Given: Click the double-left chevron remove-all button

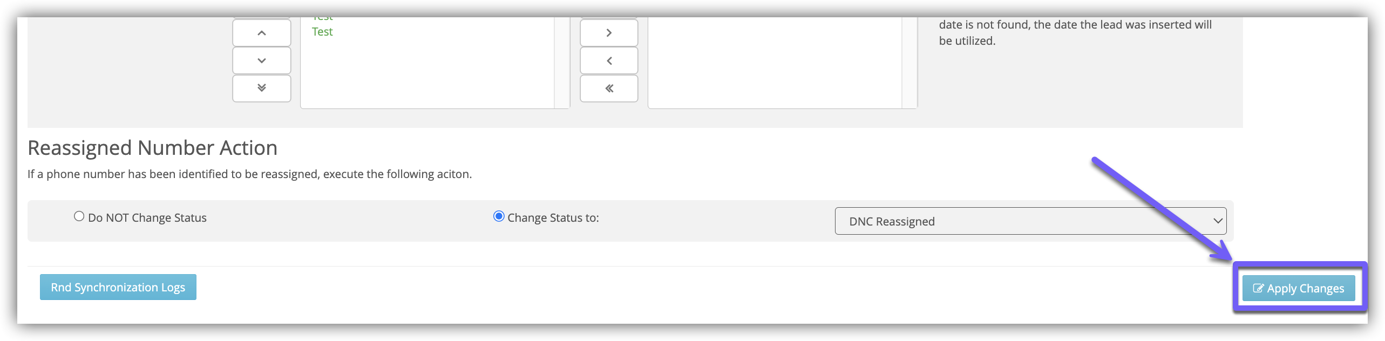Looking at the screenshot, I should 609,88.
